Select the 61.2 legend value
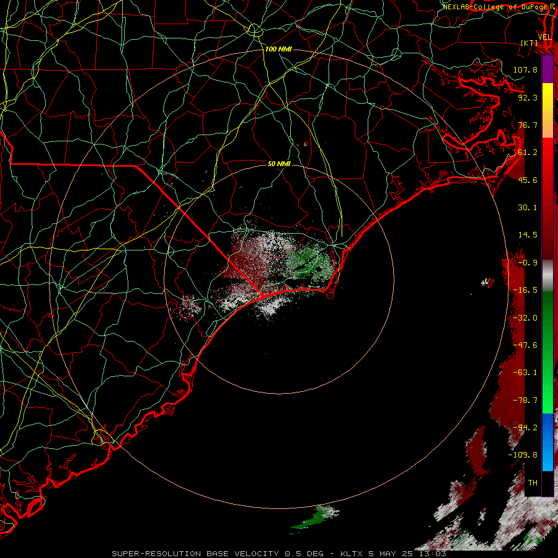 click(x=528, y=153)
